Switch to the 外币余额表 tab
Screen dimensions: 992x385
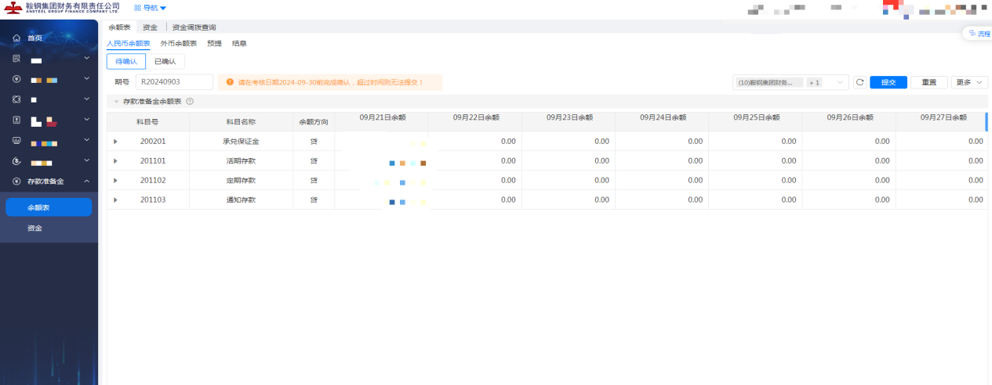pyautogui.click(x=178, y=44)
